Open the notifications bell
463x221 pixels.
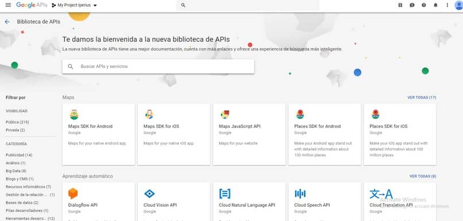point(435,5)
